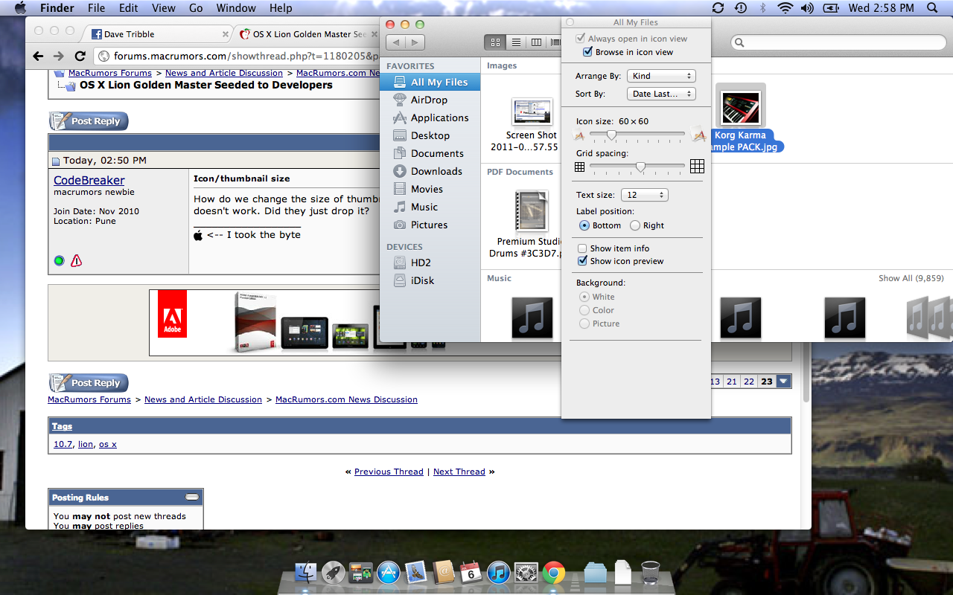
Task: Switch Finder to list view
Action: click(x=516, y=42)
